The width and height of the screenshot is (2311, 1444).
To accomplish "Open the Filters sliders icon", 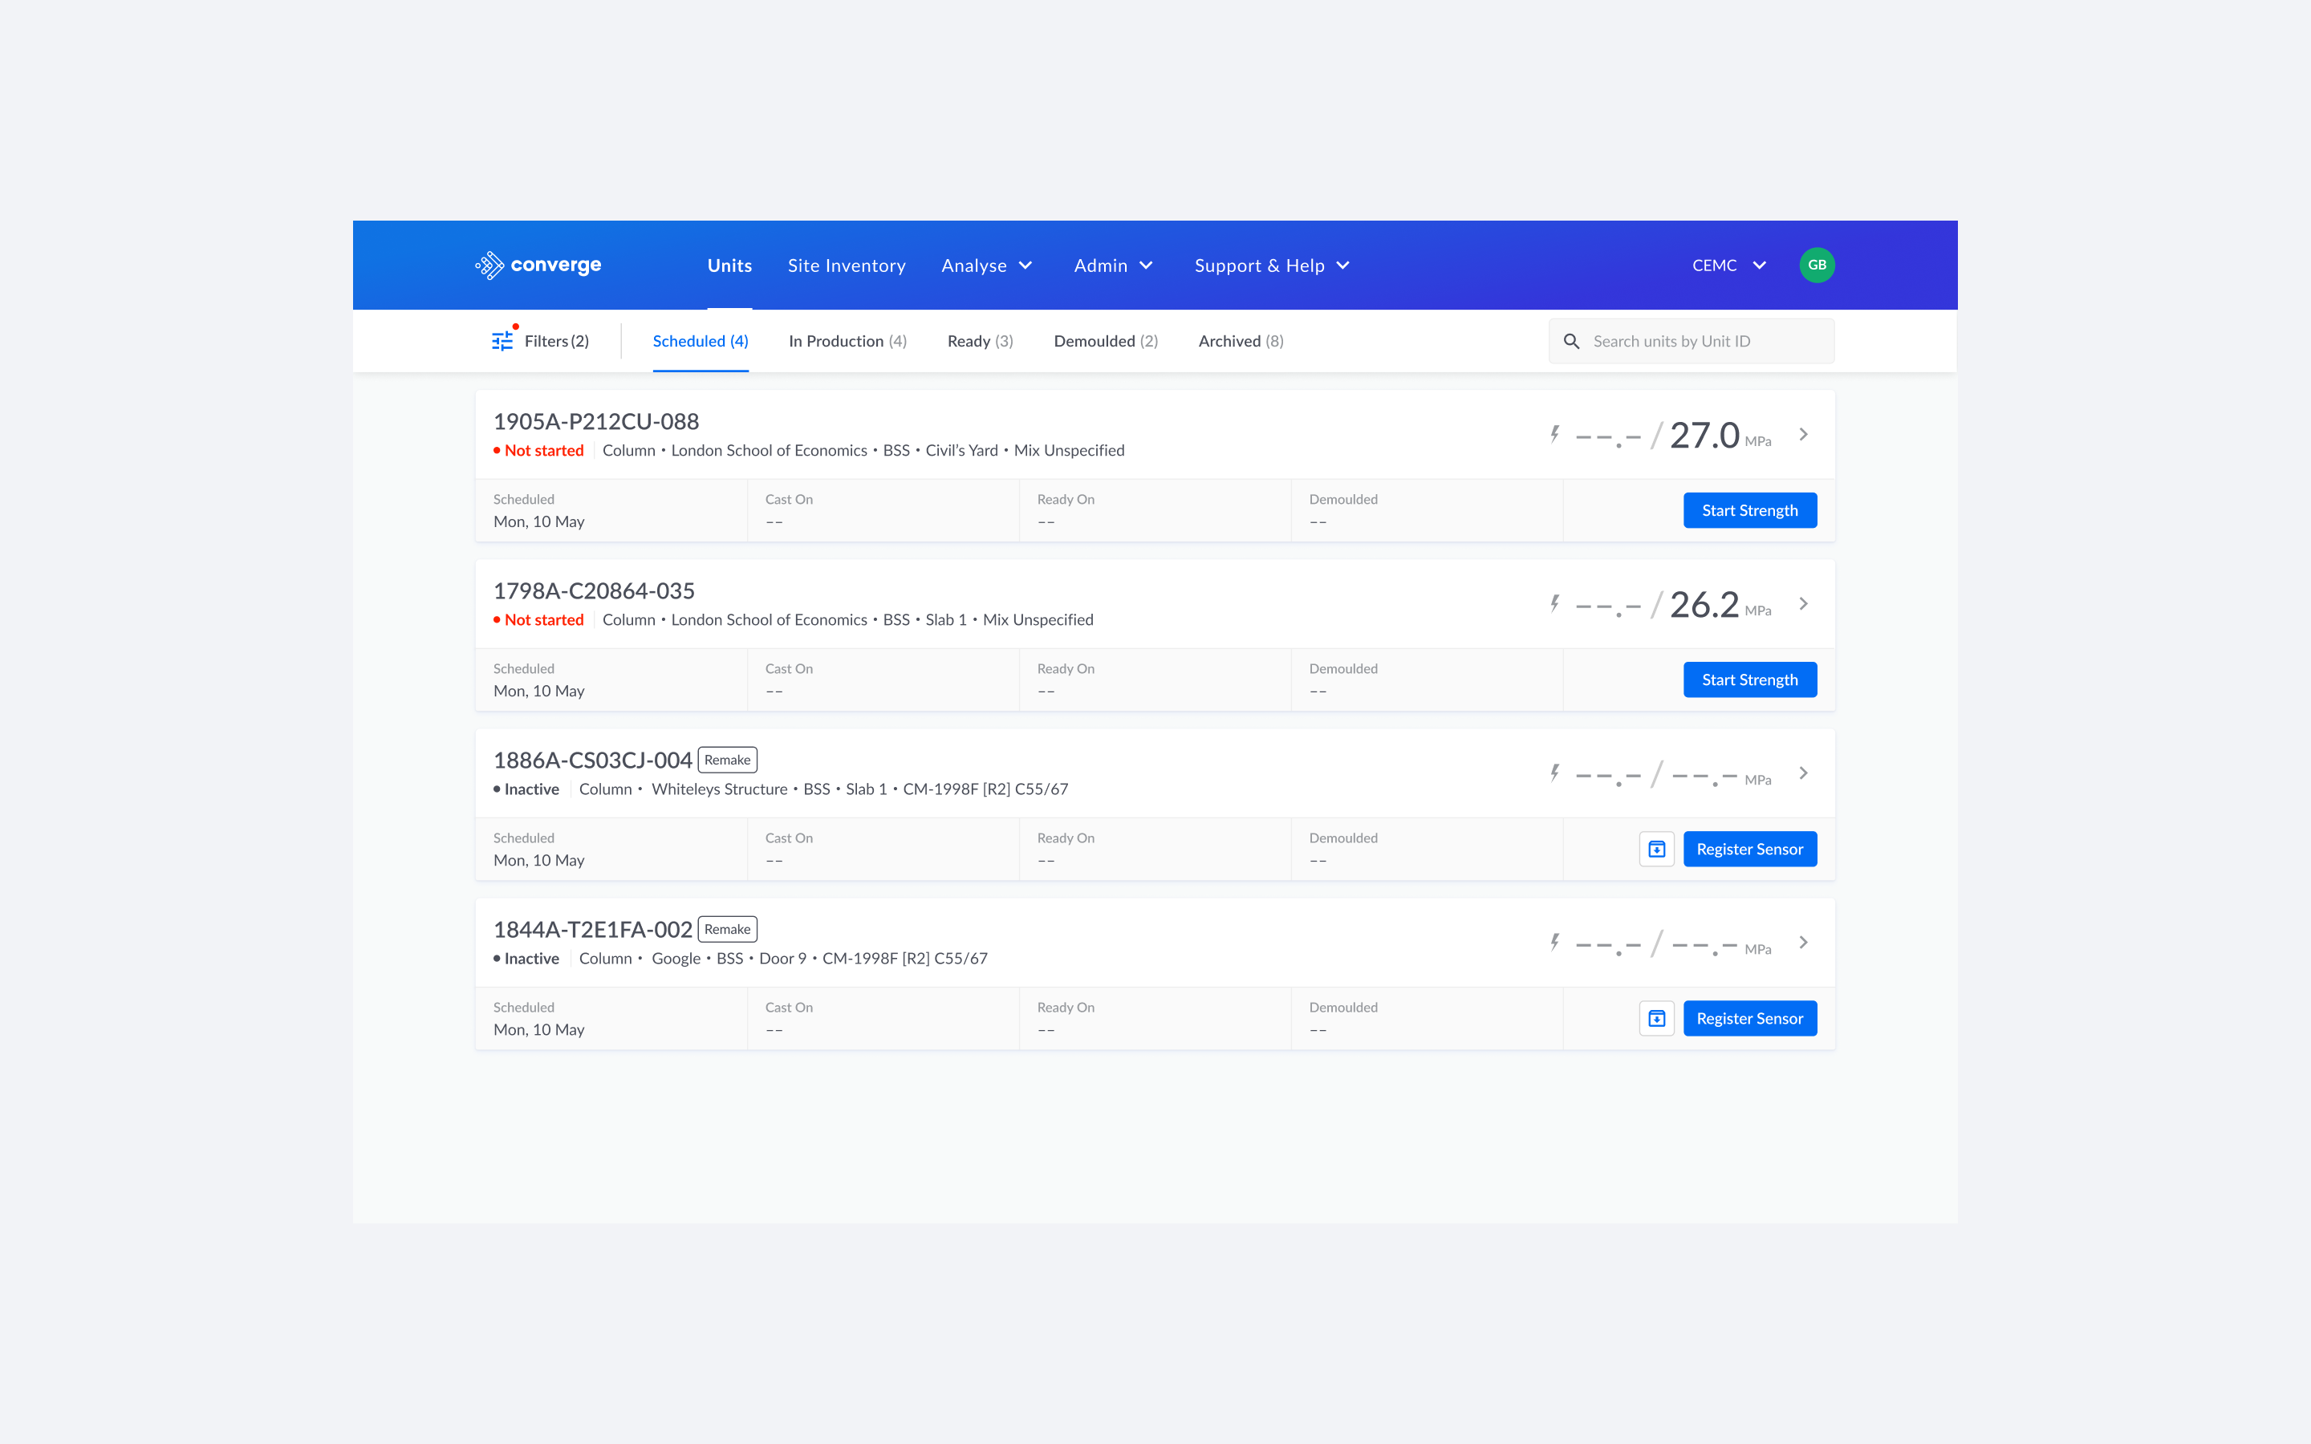I will point(502,341).
